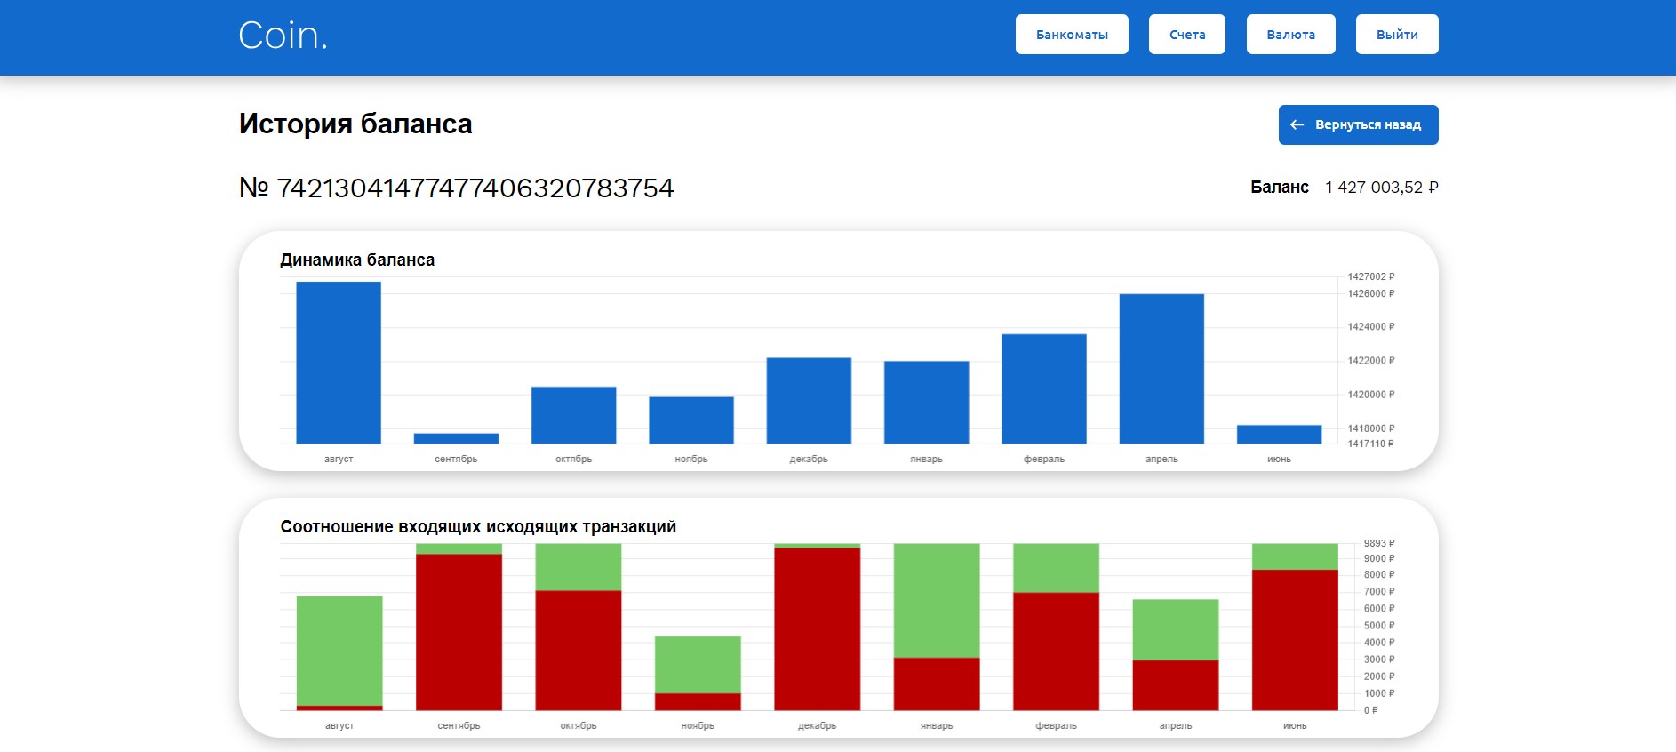The height and width of the screenshot is (752, 1676).
Task: Click the back arrow icon
Action: [1297, 124]
